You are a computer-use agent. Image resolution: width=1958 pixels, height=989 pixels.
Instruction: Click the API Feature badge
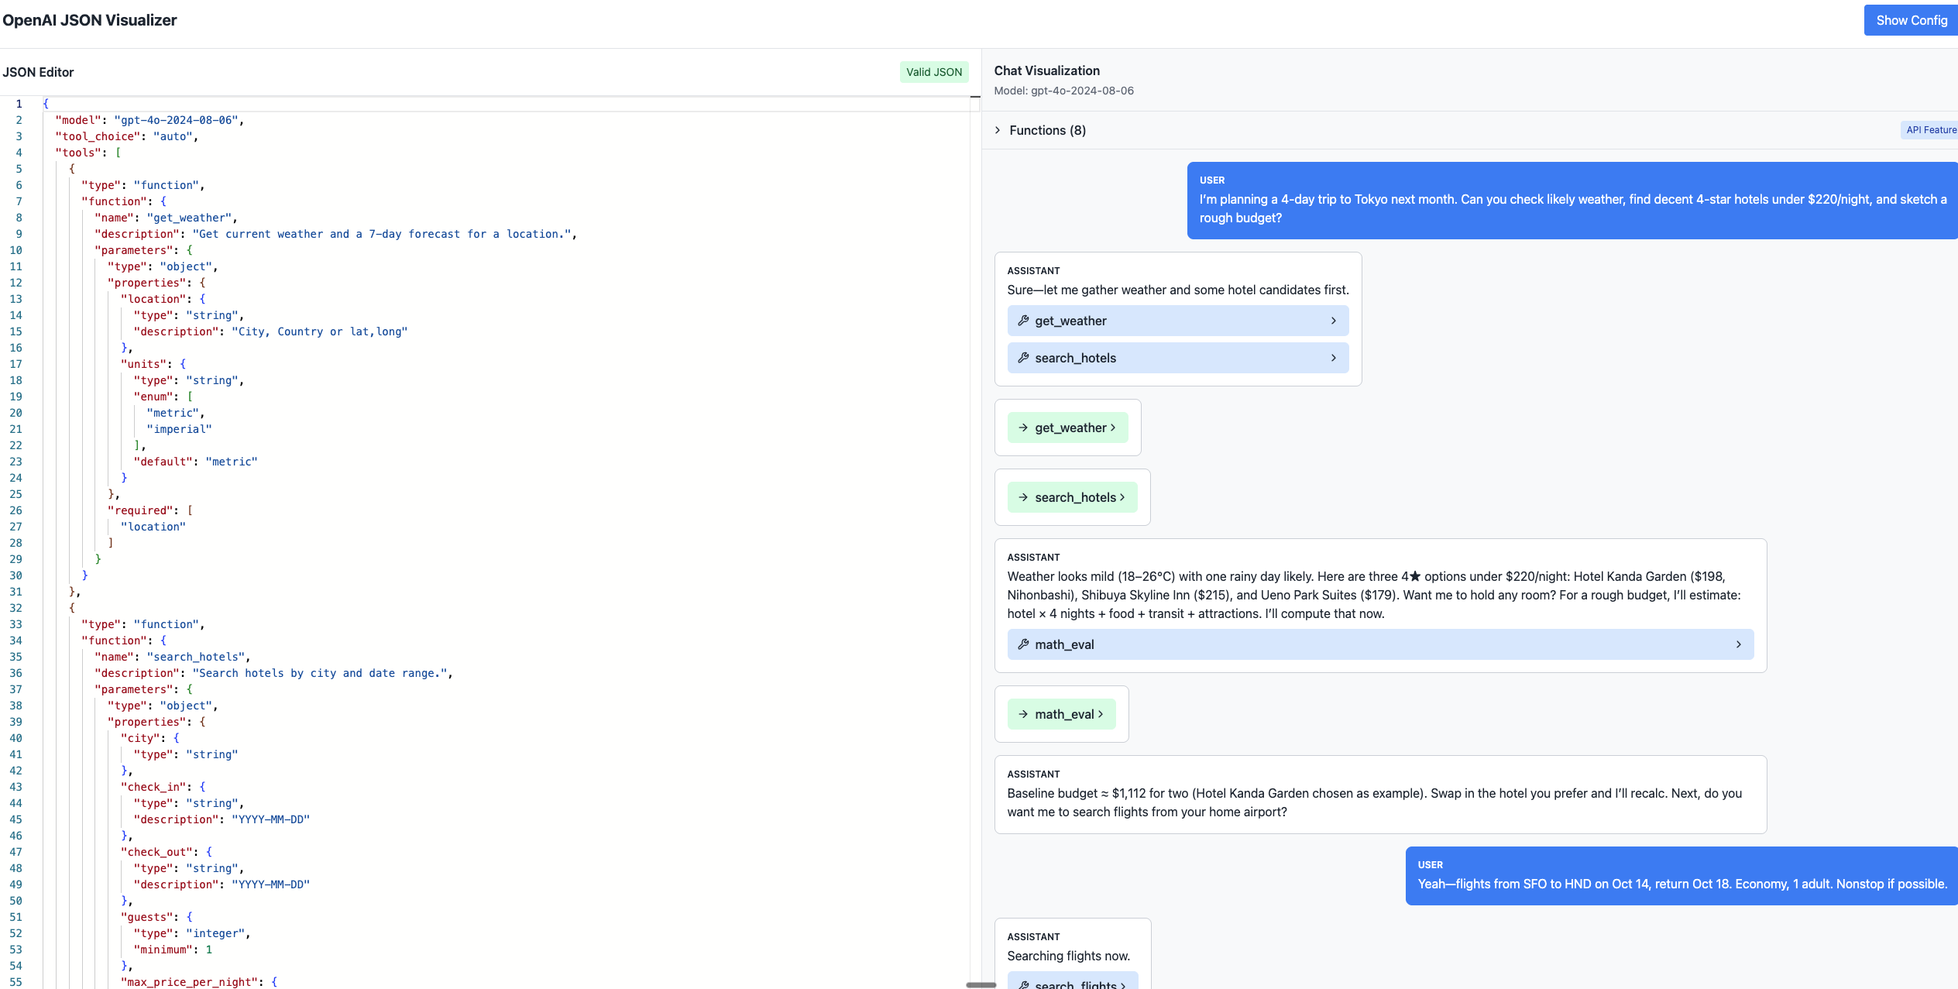click(x=1930, y=130)
